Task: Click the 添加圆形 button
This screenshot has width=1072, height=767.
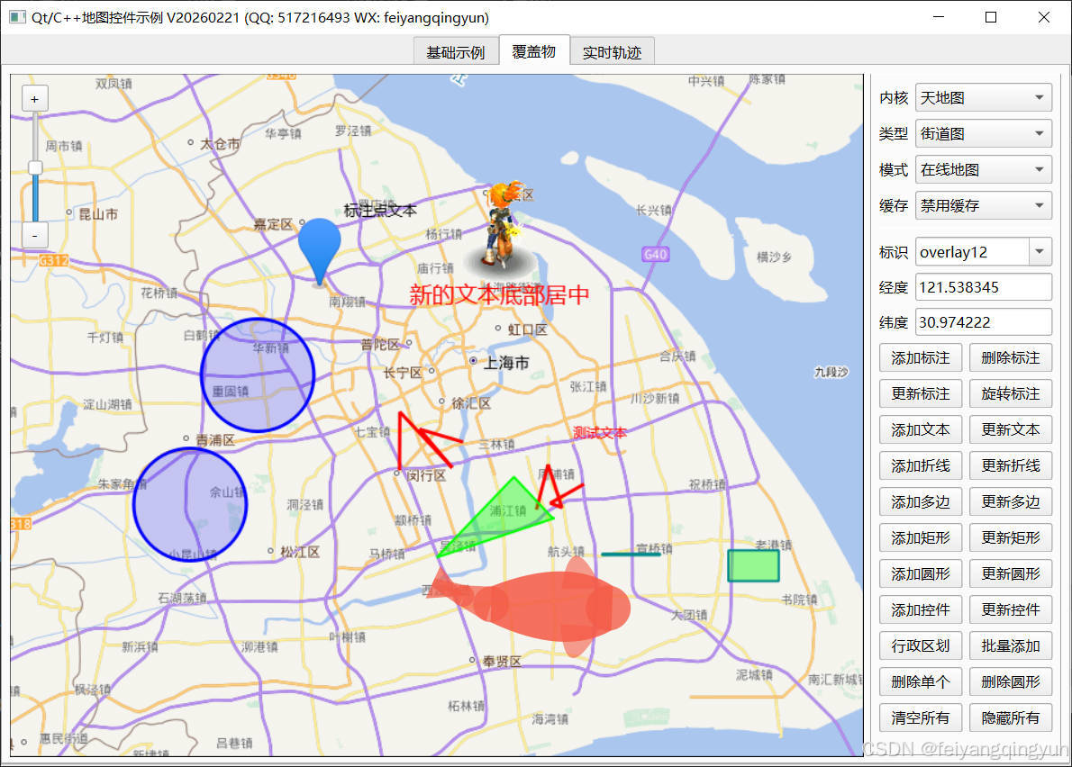Action: [x=921, y=573]
